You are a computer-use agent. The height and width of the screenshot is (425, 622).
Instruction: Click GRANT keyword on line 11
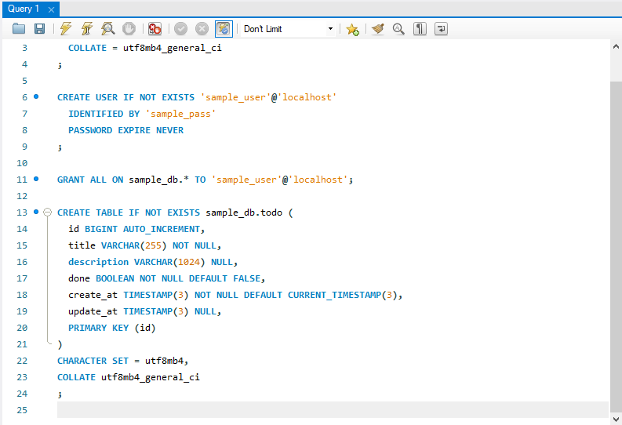coord(71,180)
